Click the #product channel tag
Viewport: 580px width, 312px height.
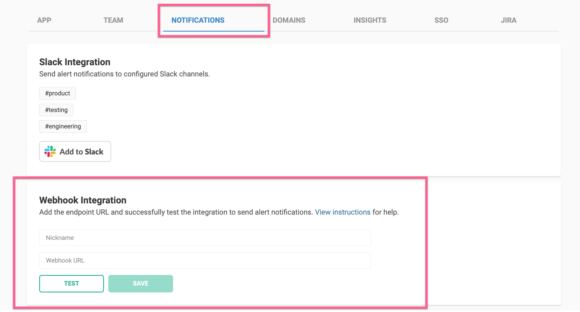coord(57,93)
